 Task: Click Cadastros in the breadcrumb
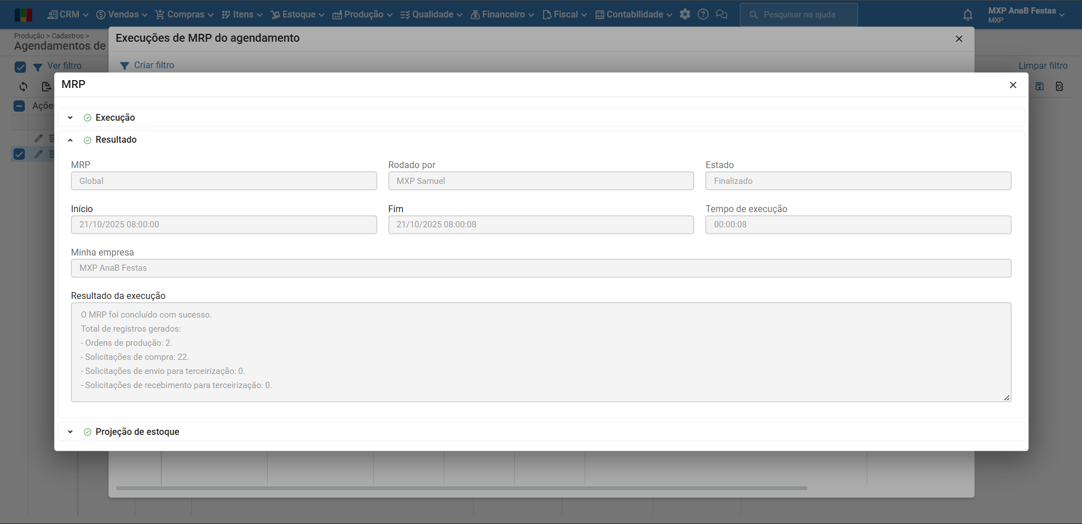tap(68, 36)
